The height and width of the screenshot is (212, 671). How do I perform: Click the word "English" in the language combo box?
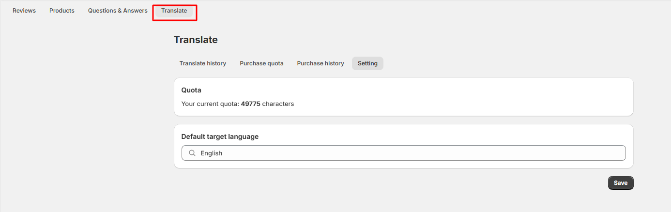tap(212, 153)
